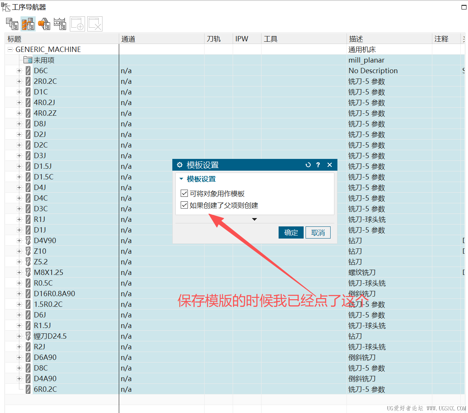
Task: Click the tool icon beside D1C
Action: tap(28, 92)
